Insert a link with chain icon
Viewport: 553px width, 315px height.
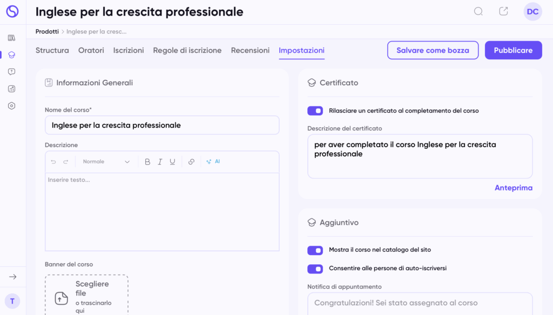pos(191,161)
